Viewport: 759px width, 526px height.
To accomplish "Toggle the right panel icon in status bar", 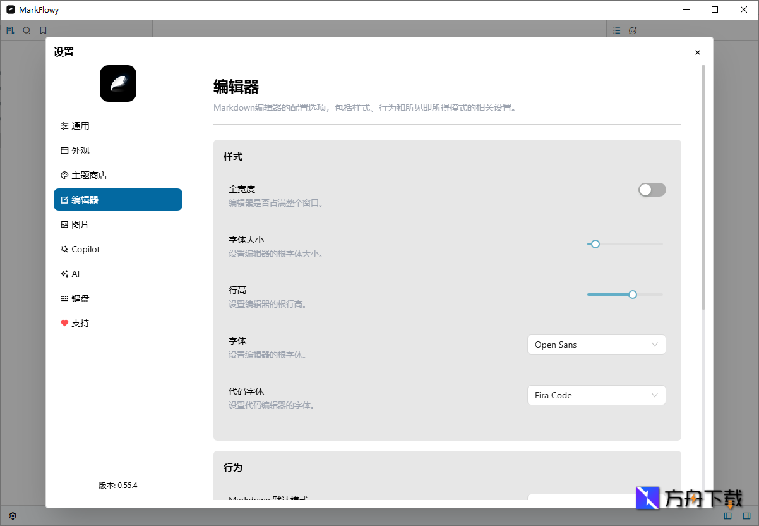I will tap(747, 516).
